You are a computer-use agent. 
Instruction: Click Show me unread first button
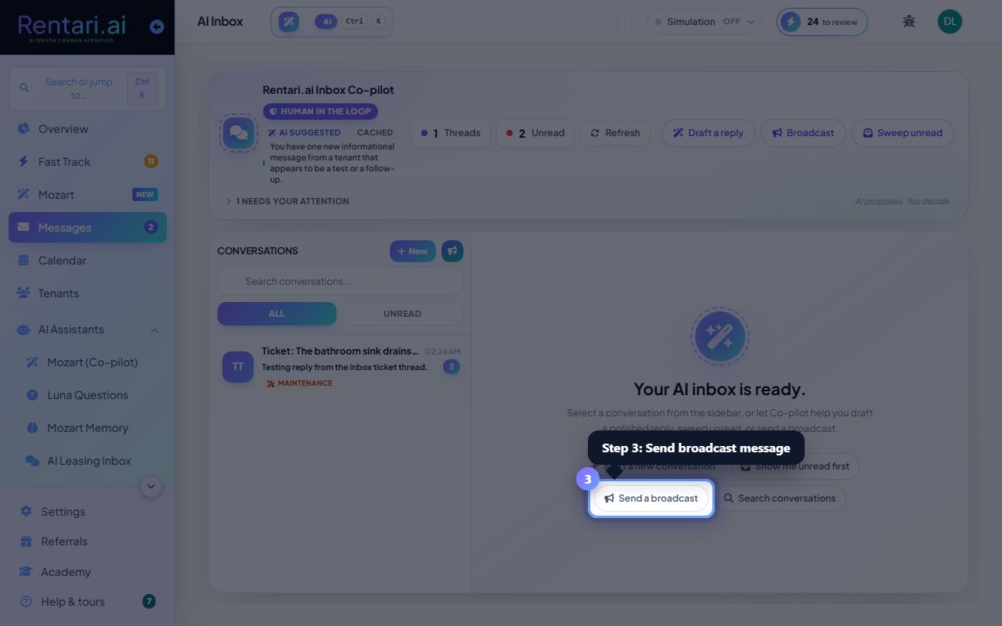pos(795,466)
